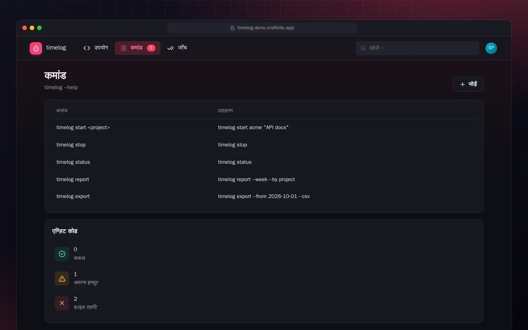
Task: Select example 'timelog start acme "API docs"'
Action: pos(253,127)
